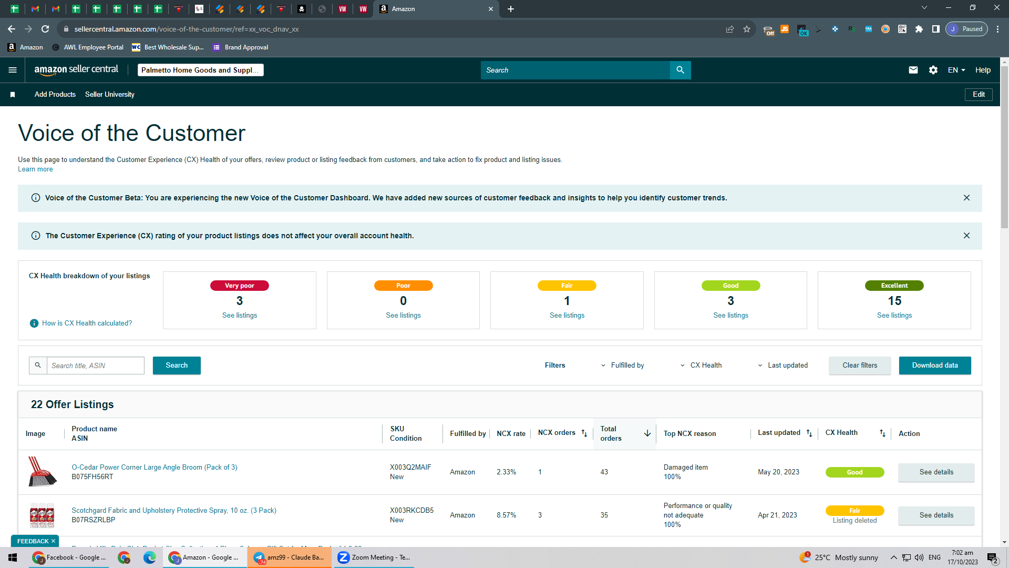Open the Help menu

coord(983,70)
